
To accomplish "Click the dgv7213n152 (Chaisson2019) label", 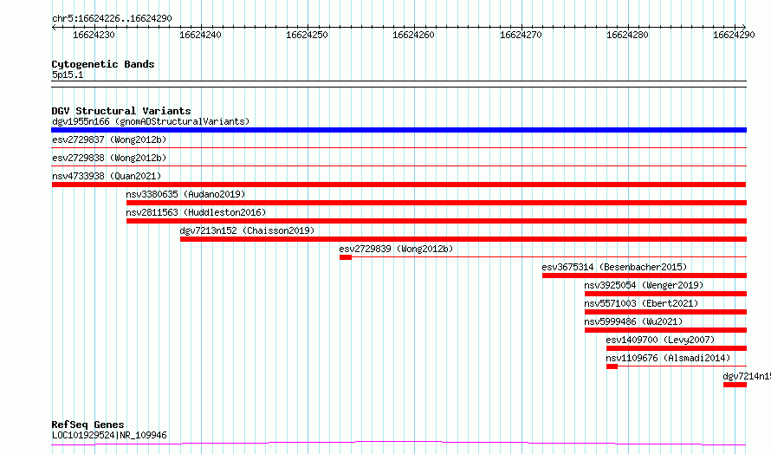I will pos(247,230).
